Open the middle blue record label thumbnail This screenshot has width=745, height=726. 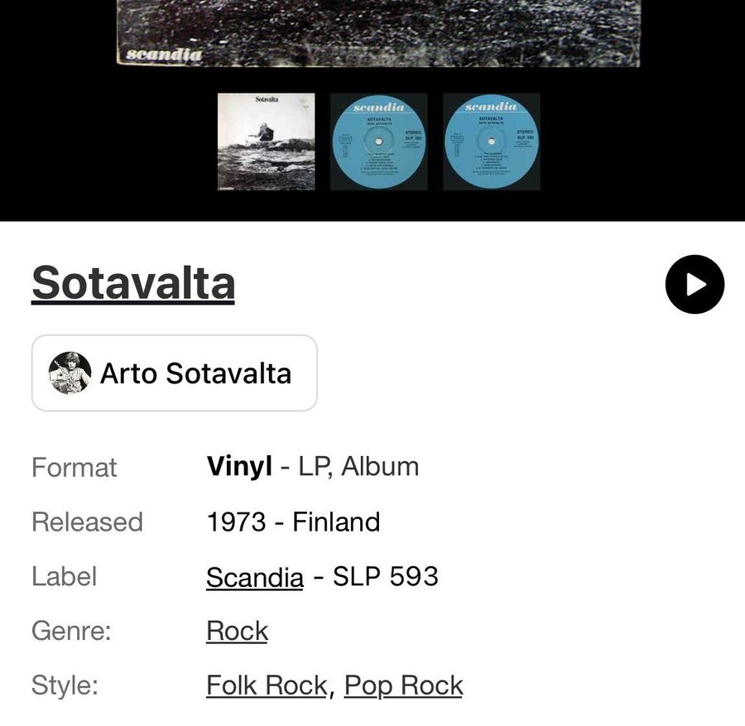(x=379, y=142)
